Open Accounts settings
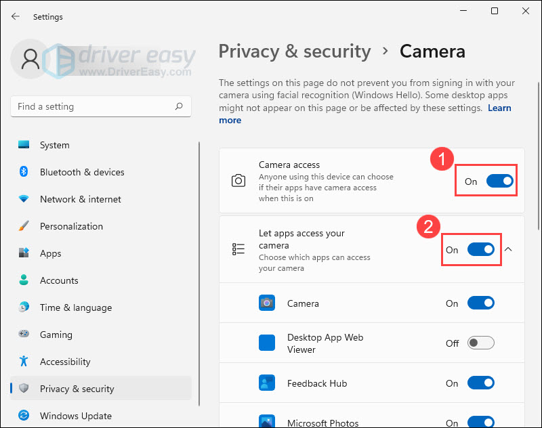This screenshot has height=428, width=542. (x=24, y=280)
